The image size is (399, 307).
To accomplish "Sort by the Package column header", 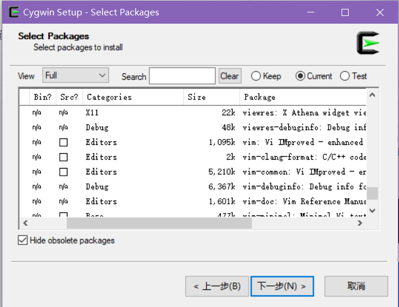I will 303,97.
